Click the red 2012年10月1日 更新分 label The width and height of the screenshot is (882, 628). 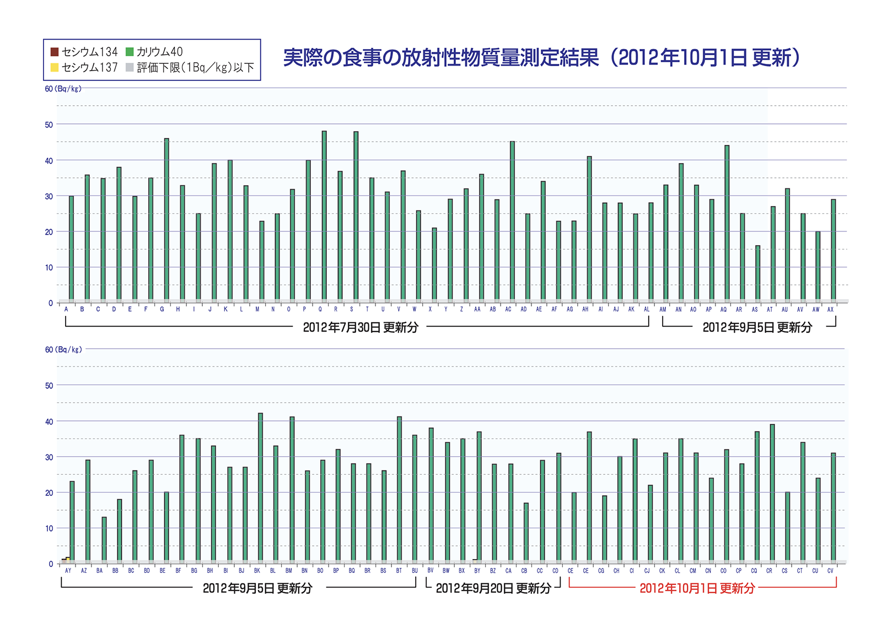[697, 588]
